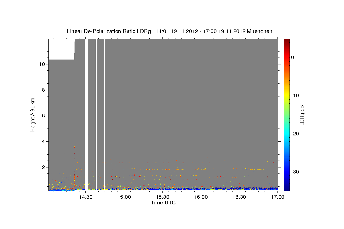Click the widest white data gap after 14:30
The height and width of the screenshot is (229, 344).
point(86,114)
